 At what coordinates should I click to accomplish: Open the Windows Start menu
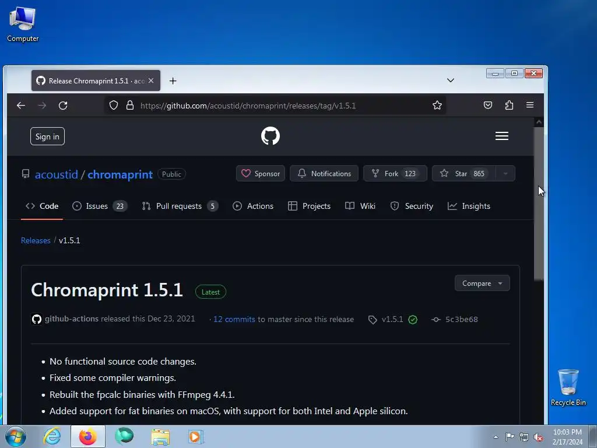click(x=16, y=436)
